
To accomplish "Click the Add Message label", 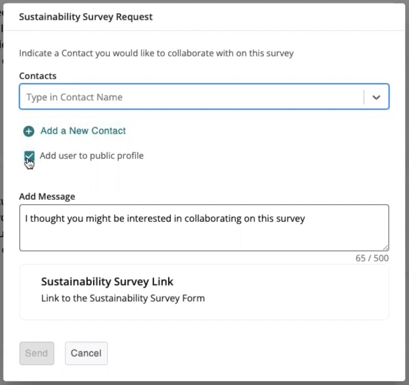I will point(47,197).
